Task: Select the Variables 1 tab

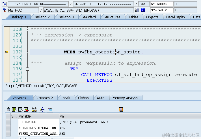Action: (x=21, y=98)
